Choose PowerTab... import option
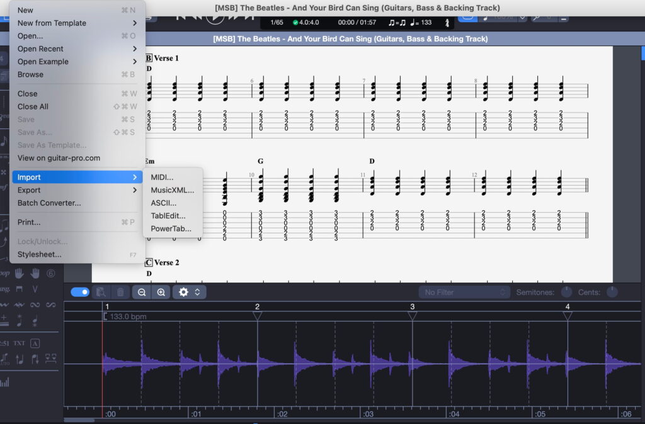Viewport: 645px width, 424px height. 171,228
